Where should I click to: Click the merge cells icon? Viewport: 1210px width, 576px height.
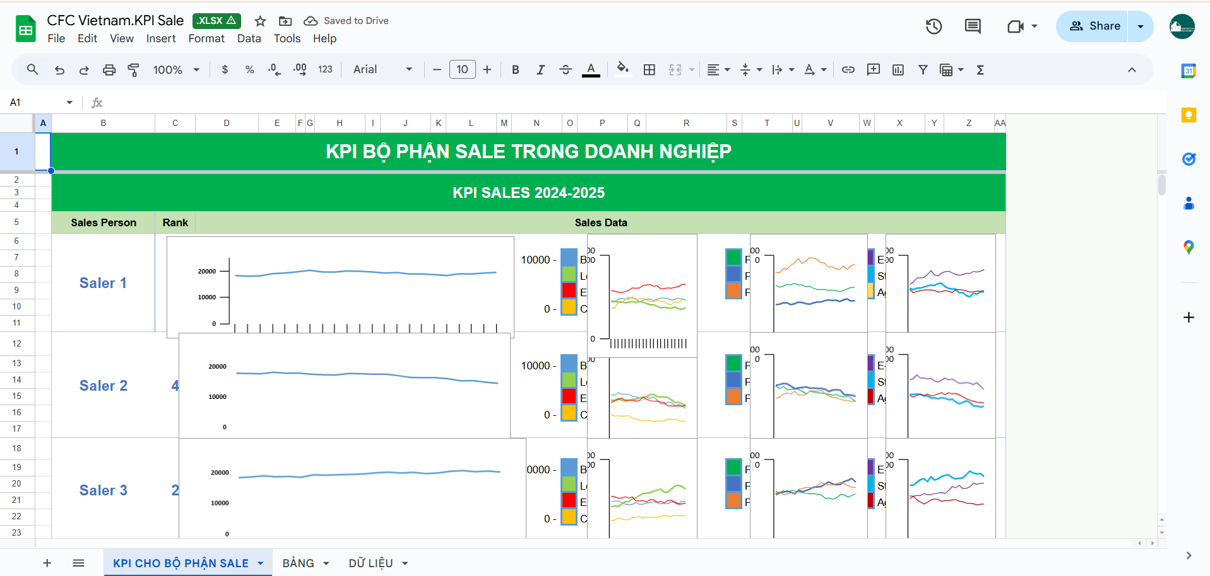pyautogui.click(x=675, y=69)
